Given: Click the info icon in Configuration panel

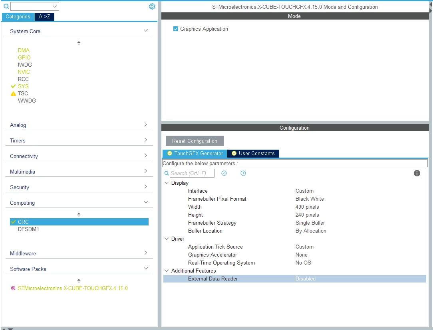Looking at the screenshot, I should pyautogui.click(x=417, y=173).
